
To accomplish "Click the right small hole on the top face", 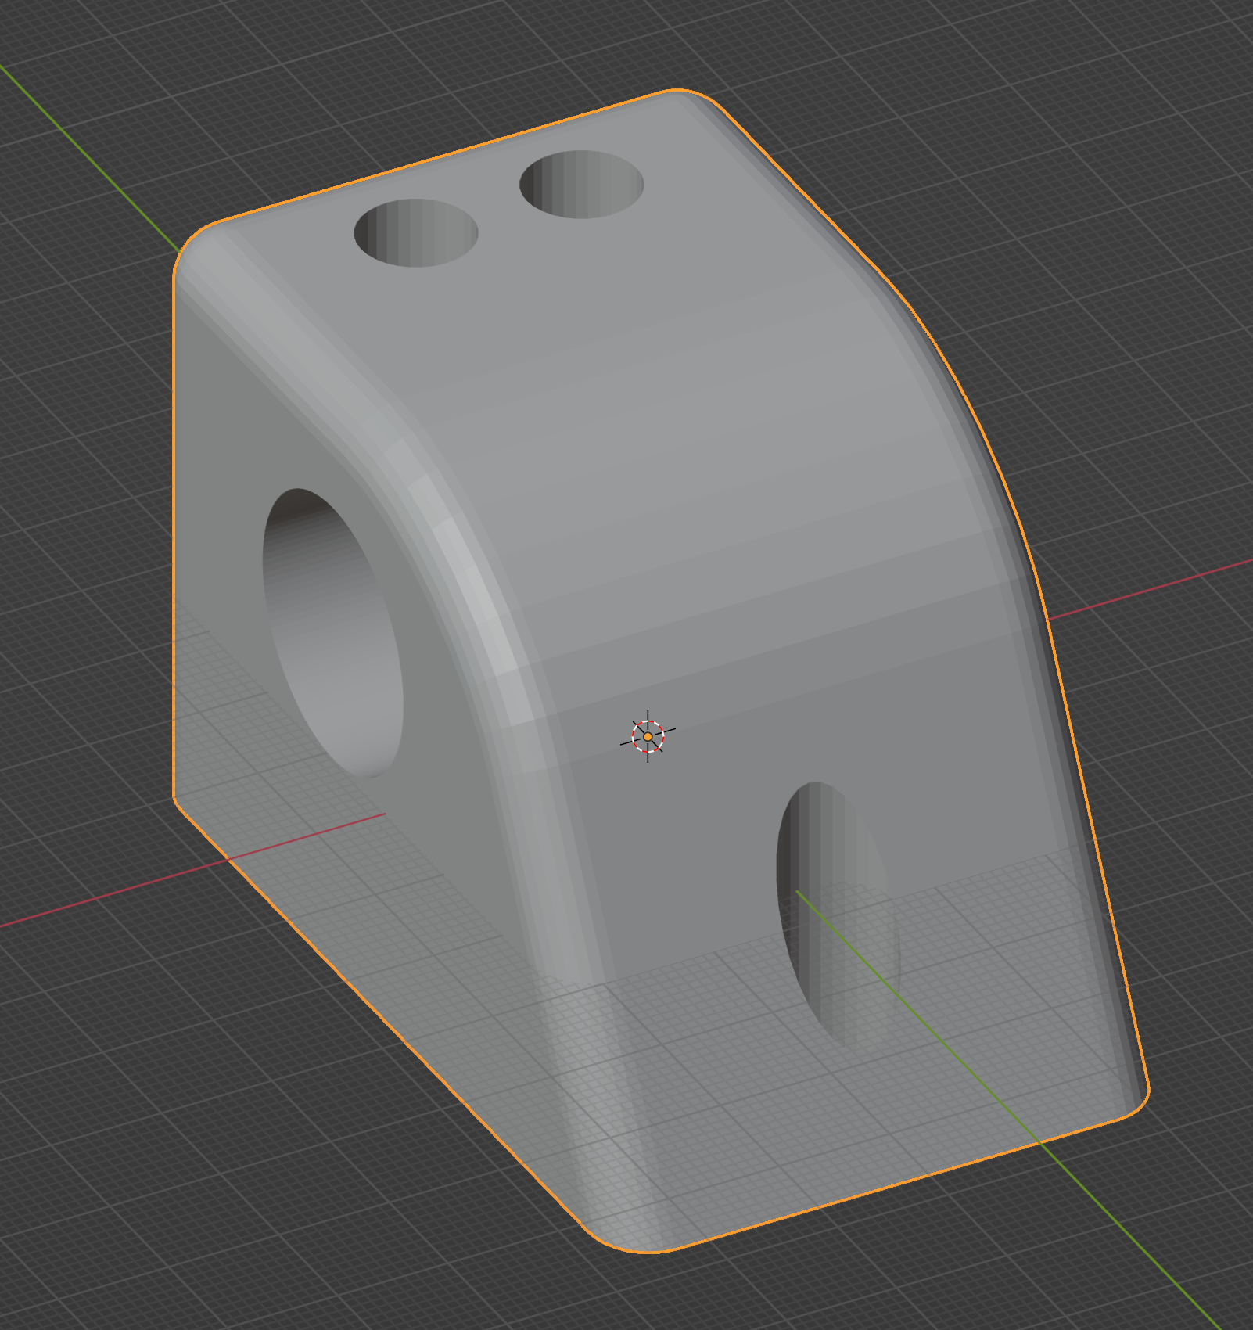I will click(581, 184).
